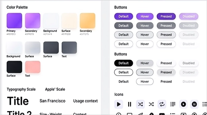Screen dimensions: 207x115
Task: Click the Color Palette heading
Action: (x=17, y=7)
